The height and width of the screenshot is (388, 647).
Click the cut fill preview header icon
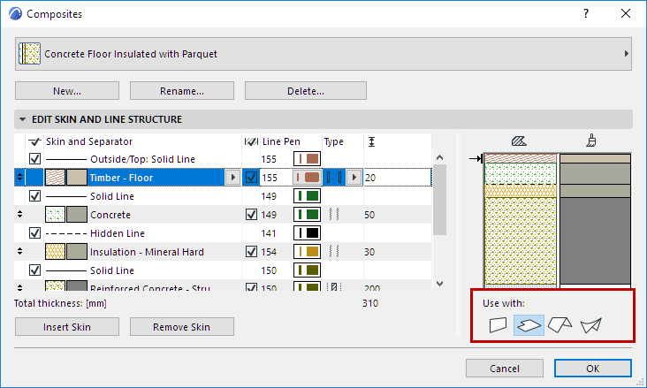[x=519, y=141]
